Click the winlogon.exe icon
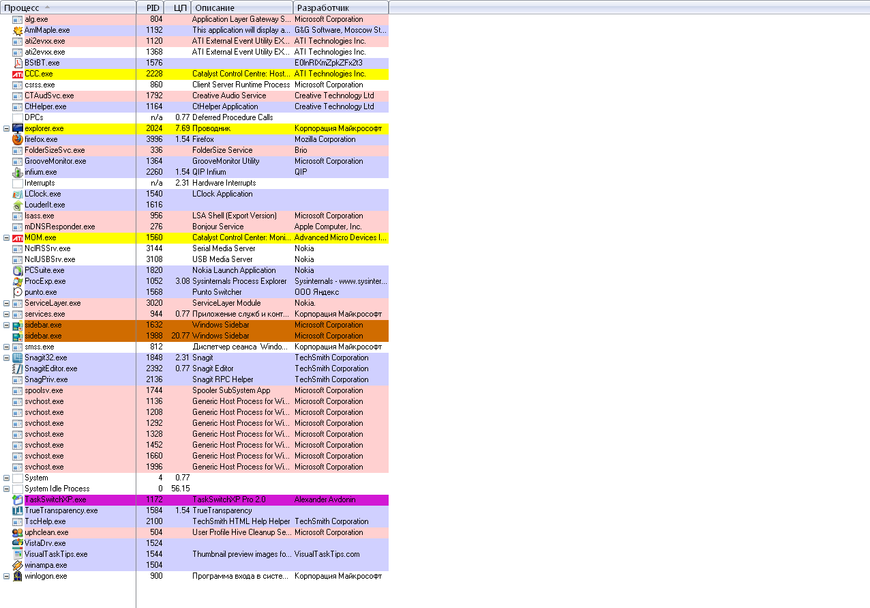 tap(18, 576)
